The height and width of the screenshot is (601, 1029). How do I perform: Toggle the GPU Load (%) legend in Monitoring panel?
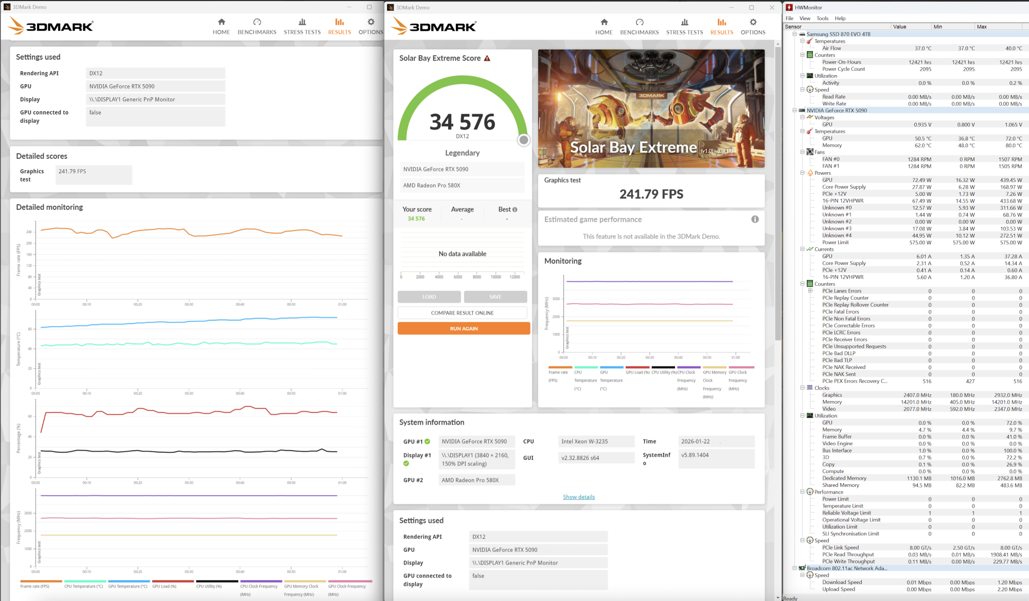637,372
